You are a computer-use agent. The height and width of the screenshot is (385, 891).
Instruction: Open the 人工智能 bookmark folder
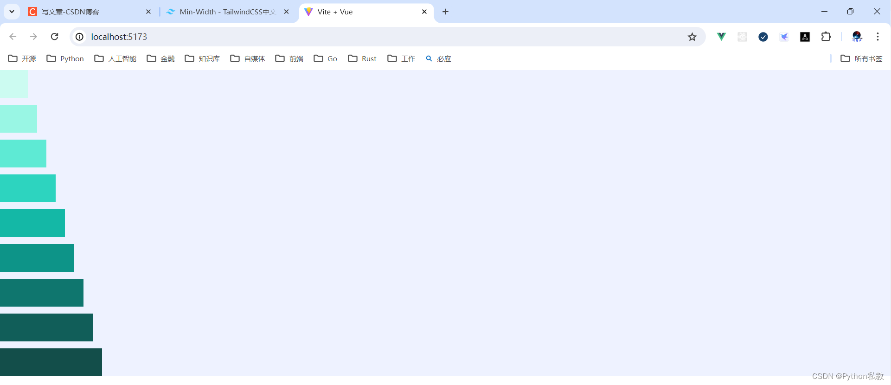tap(115, 58)
